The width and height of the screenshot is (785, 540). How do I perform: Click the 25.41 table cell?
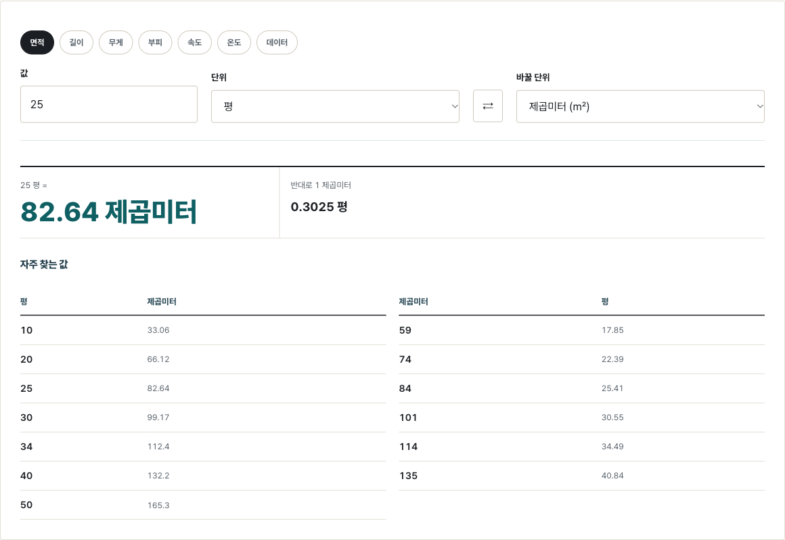point(612,388)
